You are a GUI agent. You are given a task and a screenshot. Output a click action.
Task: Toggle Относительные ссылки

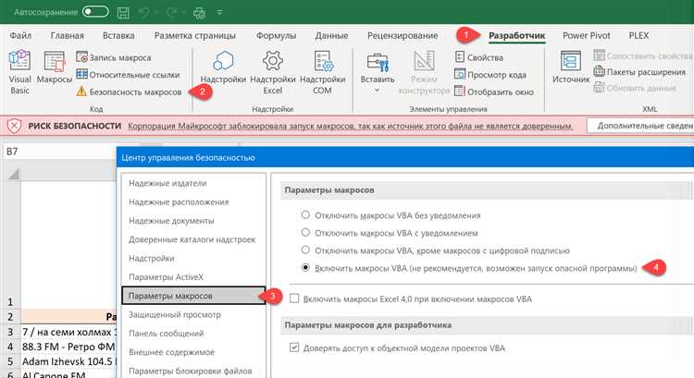(128, 75)
